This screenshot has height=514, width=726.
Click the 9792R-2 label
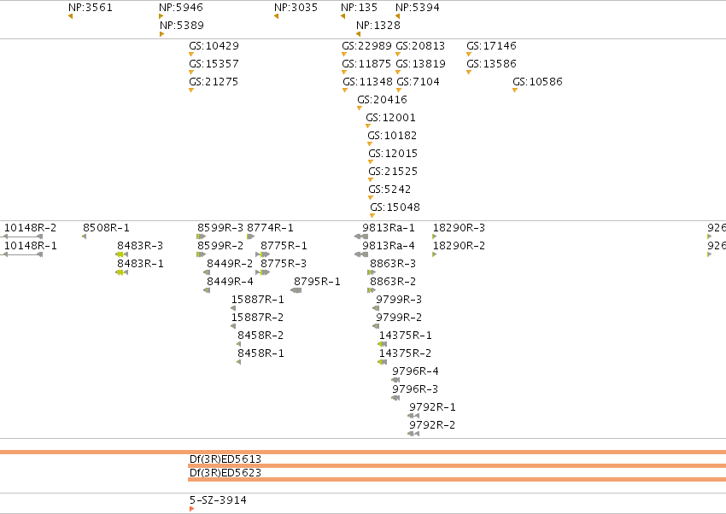tap(432, 426)
